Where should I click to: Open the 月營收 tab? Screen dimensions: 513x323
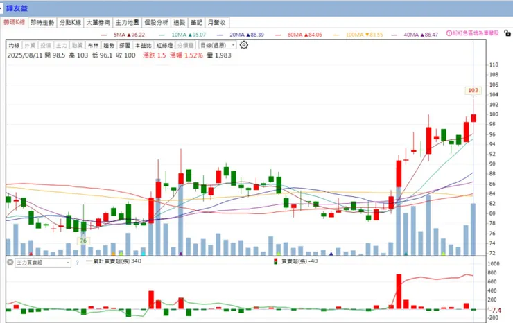coord(216,22)
